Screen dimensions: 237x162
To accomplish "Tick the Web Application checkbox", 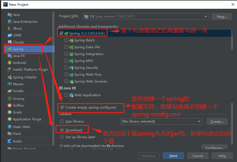I will pos(66,95).
